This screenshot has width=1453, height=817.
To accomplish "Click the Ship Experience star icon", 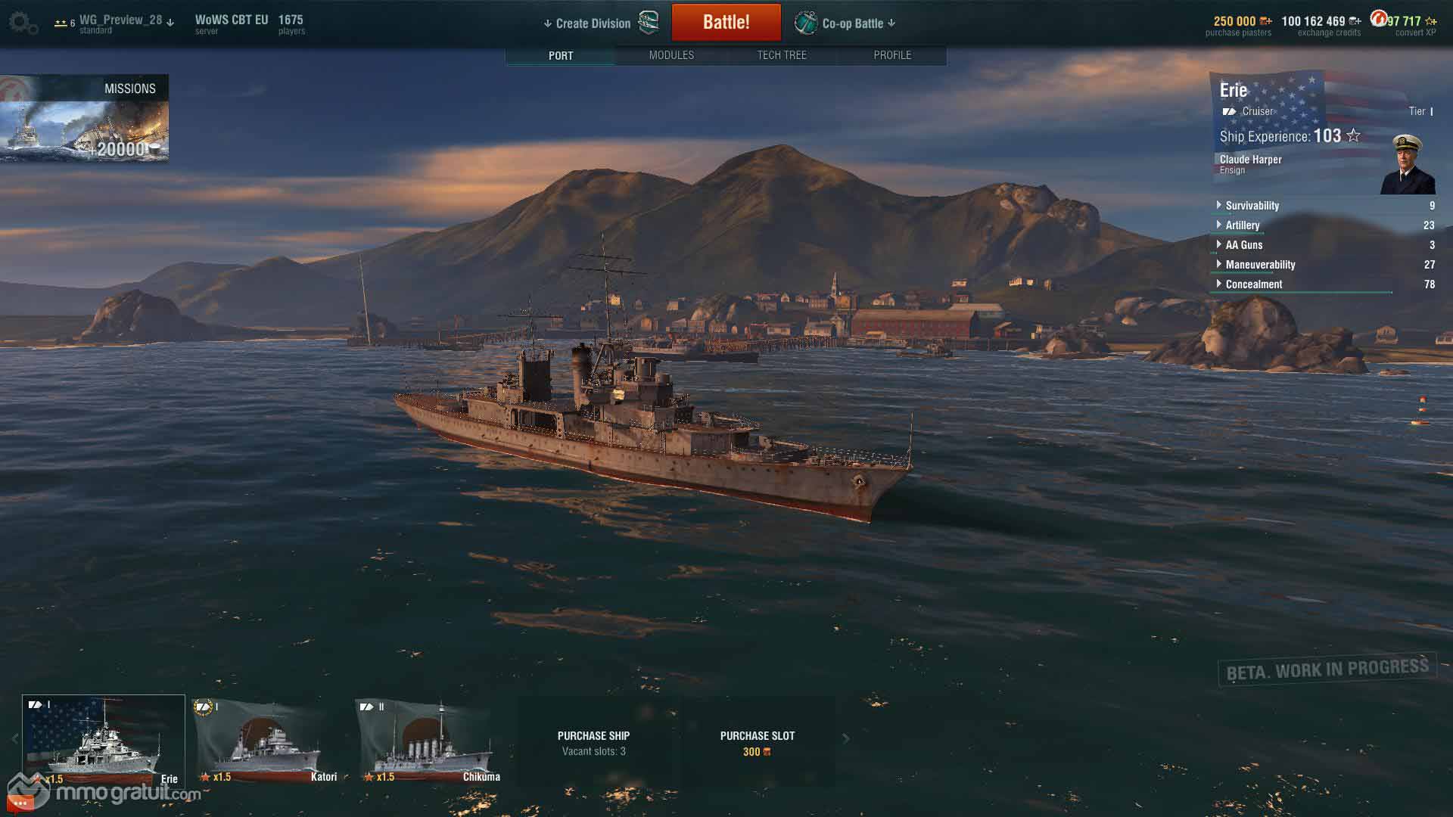I will pyautogui.click(x=1354, y=135).
